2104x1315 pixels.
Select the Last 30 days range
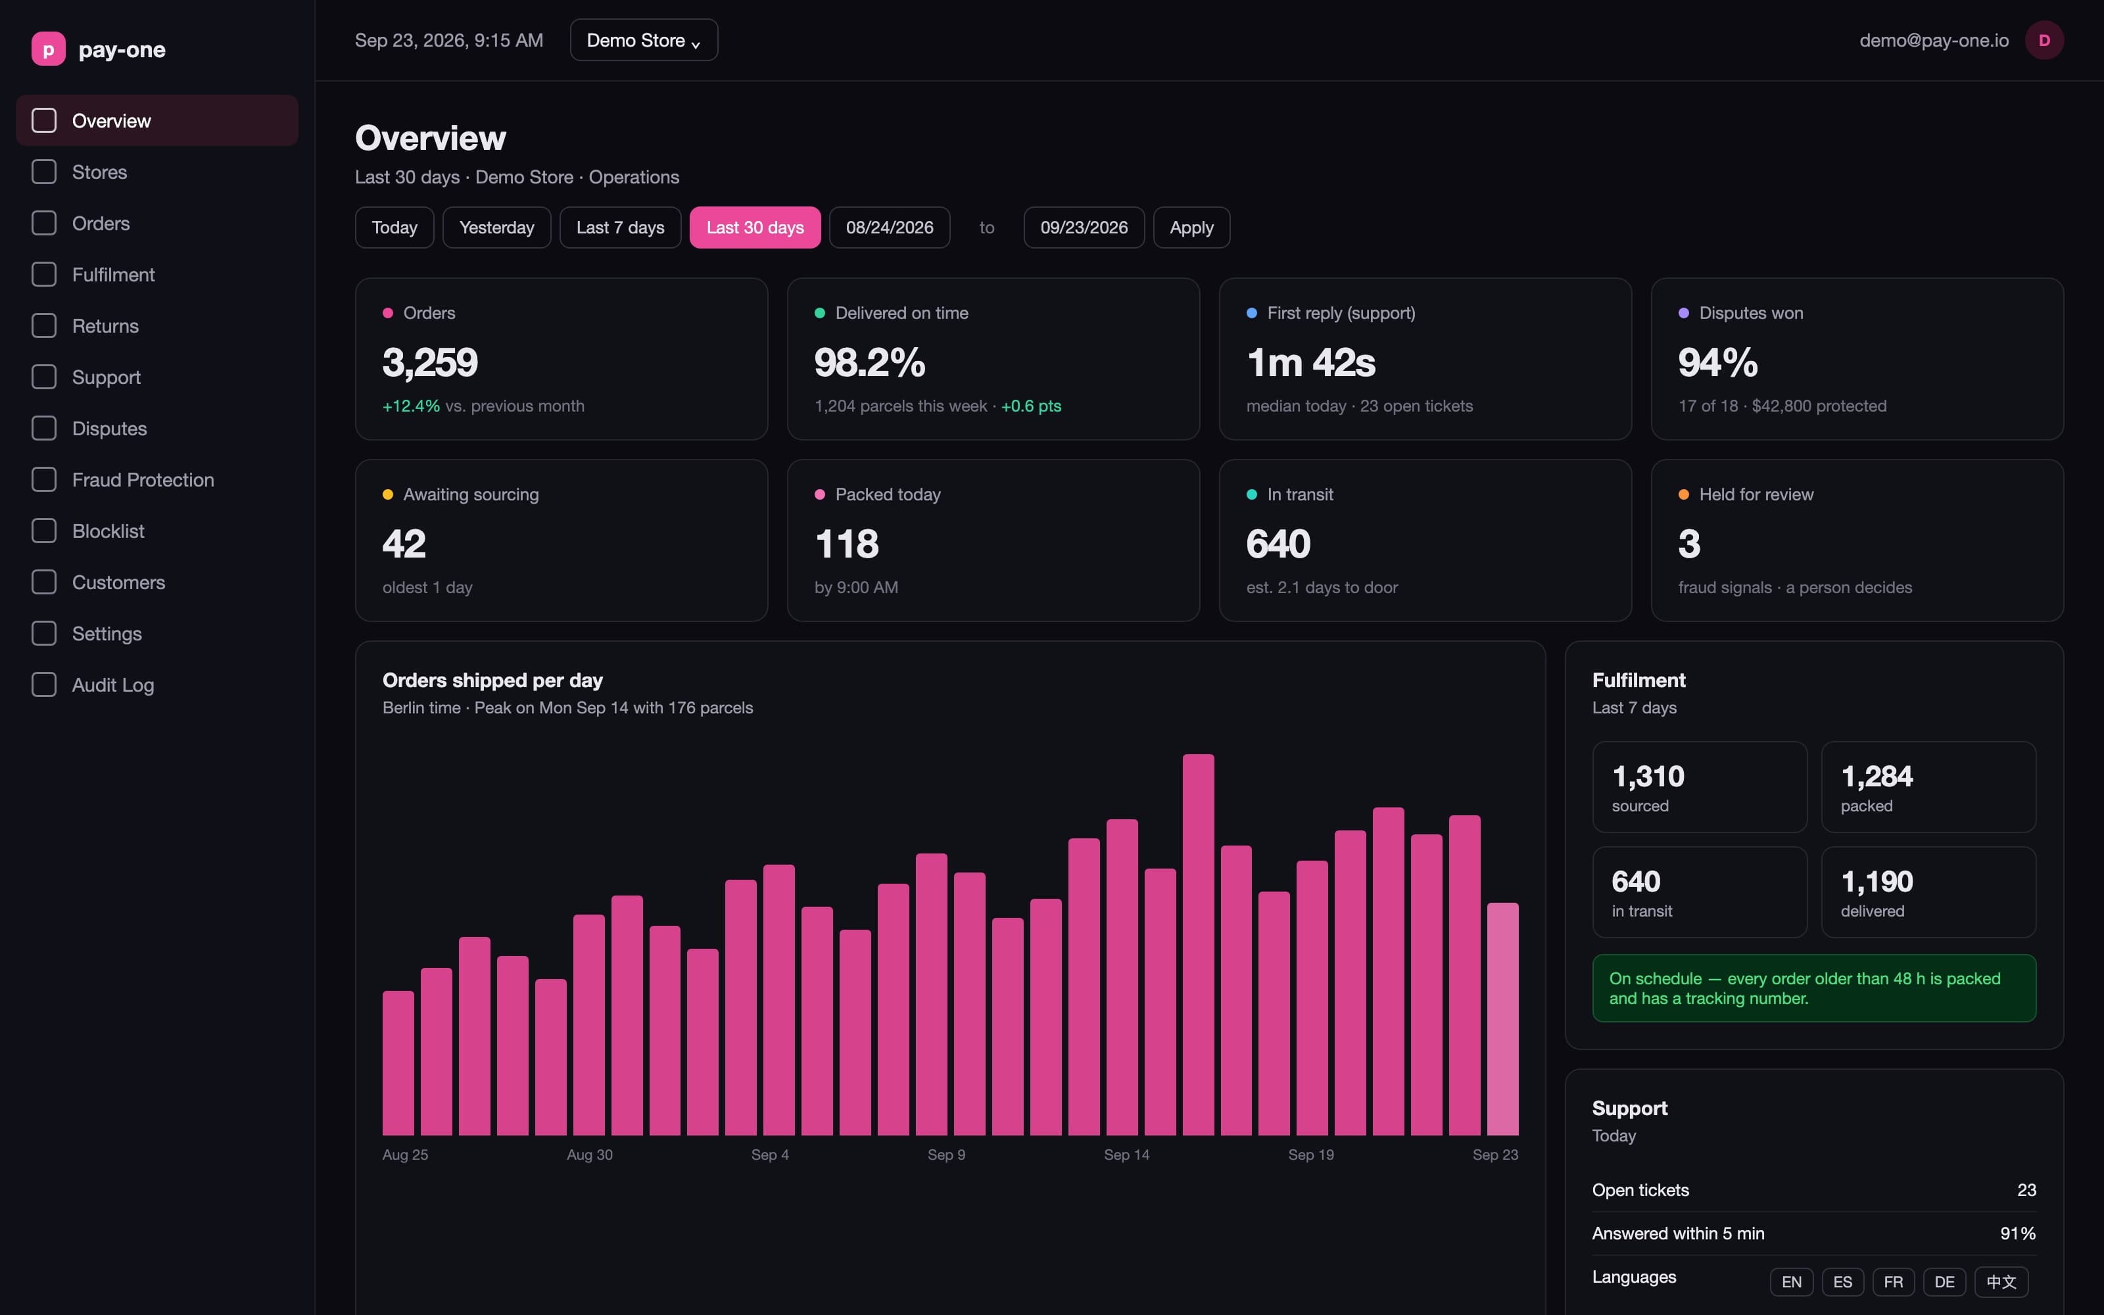coord(755,228)
